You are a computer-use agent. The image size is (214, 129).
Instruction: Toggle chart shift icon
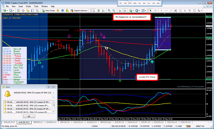(125, 11)
